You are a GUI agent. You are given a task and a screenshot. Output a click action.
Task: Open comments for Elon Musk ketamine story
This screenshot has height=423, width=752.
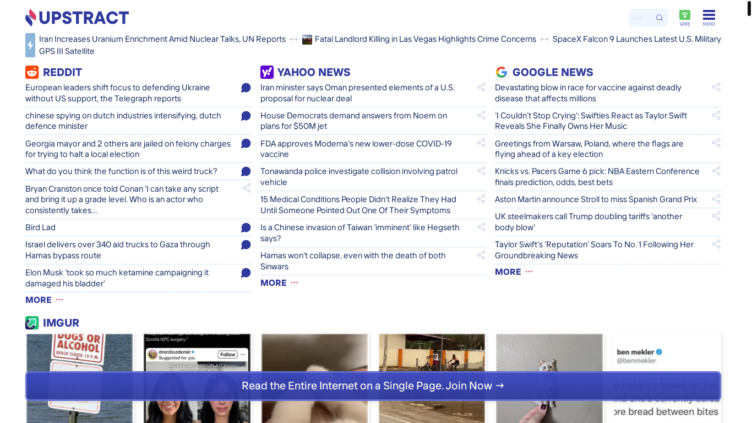pos(246,273)
